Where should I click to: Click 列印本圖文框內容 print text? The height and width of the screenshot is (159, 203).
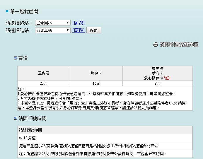[179, 45]
